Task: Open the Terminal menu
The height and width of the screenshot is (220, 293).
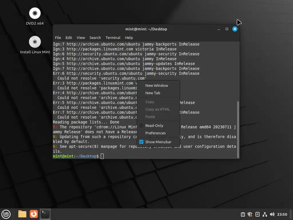Action: [x=113, y=38]
